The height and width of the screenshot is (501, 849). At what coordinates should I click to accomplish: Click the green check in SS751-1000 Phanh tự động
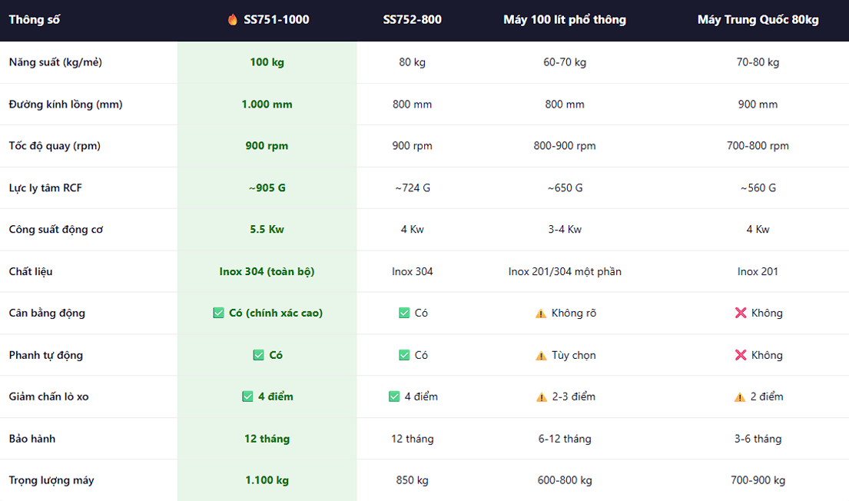pyautogui.click(x=258, y=355)
